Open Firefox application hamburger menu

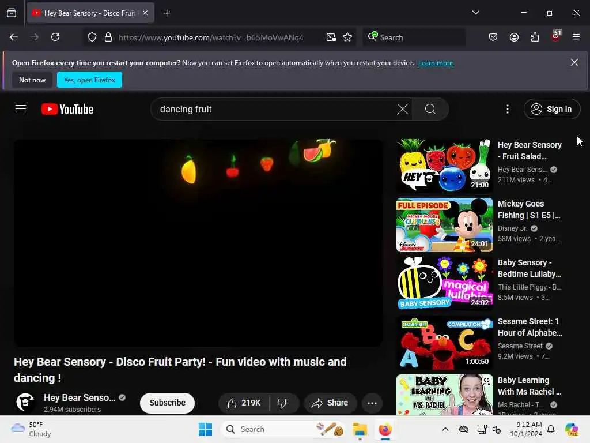(576, 37)
